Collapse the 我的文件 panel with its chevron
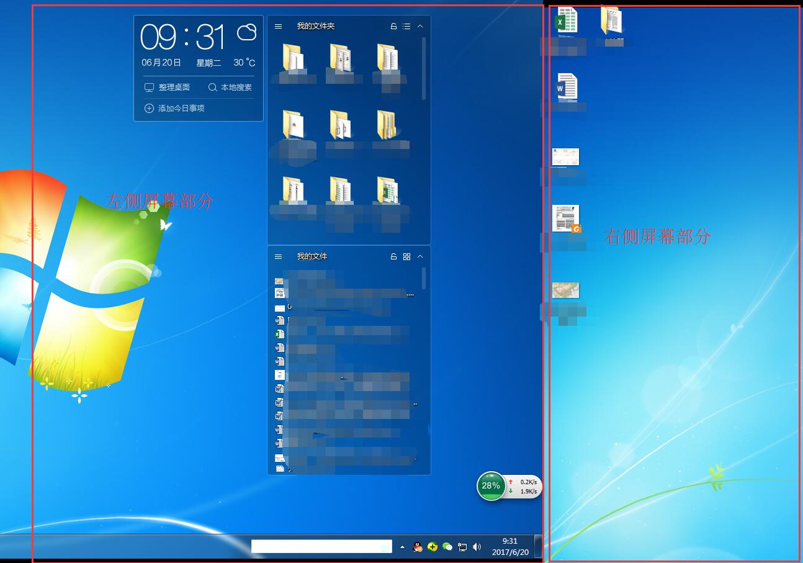Image resolution: width=803 pixels, height=563 pixels. (x=420, y=256)
